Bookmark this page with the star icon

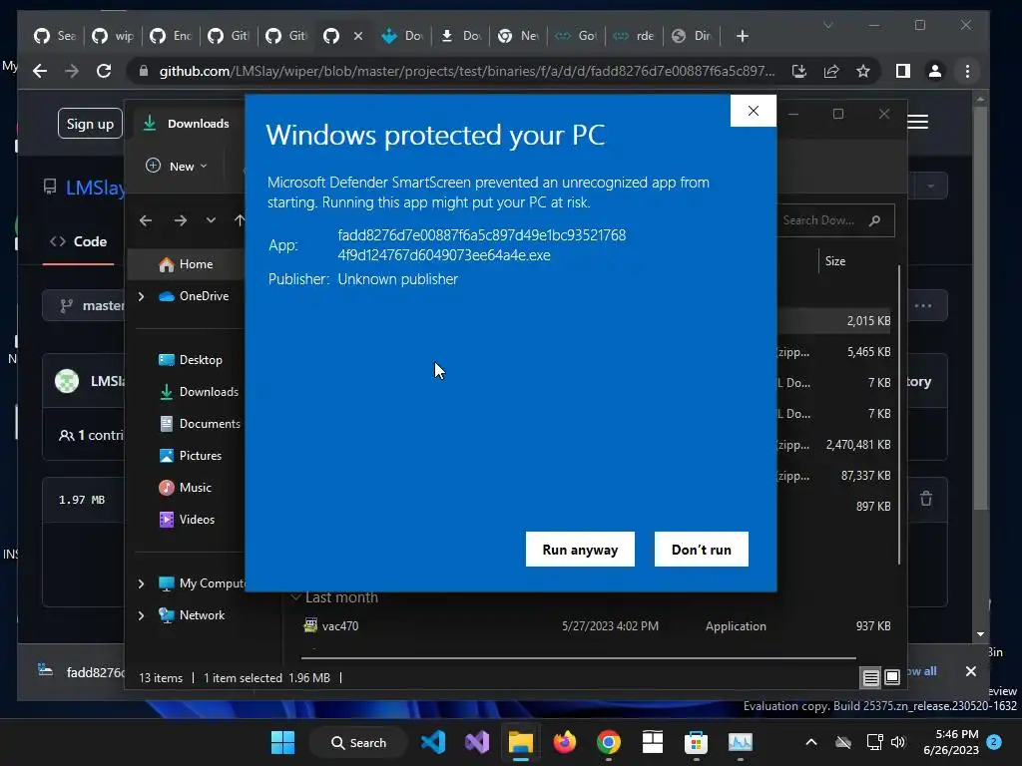pos(863,71)
